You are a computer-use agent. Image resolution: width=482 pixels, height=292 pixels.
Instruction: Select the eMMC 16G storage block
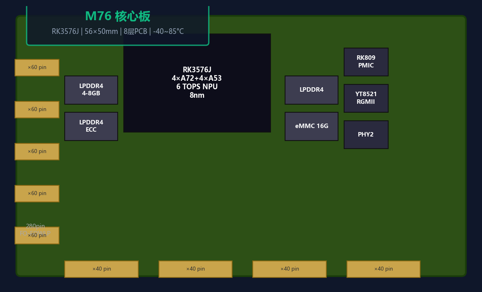(x=311, y=126)
